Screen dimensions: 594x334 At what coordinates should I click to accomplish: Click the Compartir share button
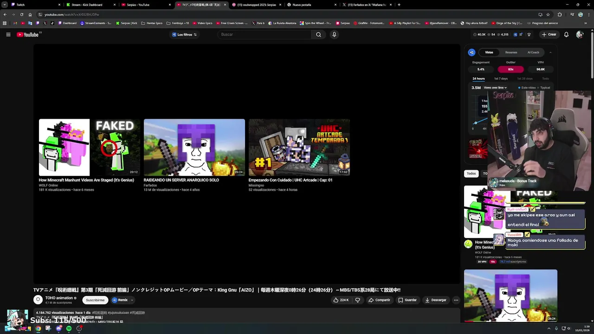click(x=379, y=300)
